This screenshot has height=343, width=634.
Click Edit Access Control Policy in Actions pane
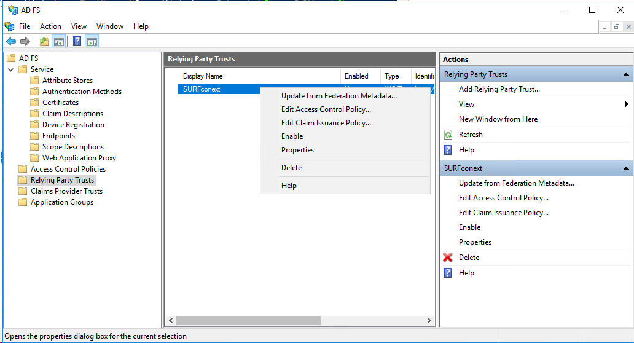coord(503,198)
